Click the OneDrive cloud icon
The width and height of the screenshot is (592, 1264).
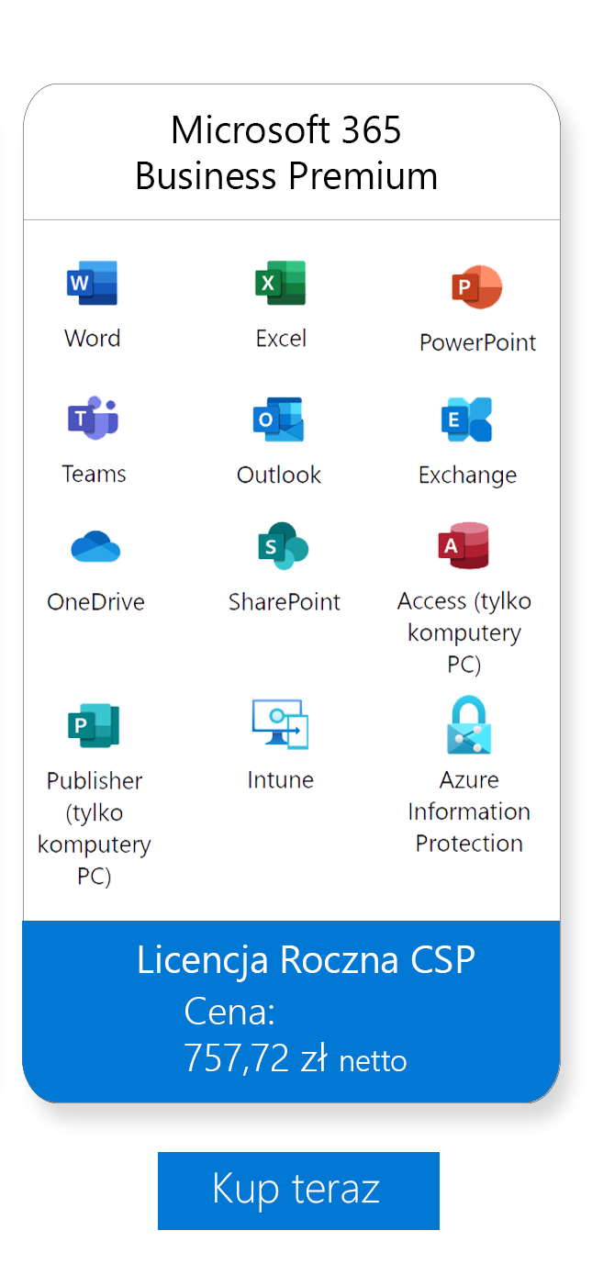coord(95,548)
